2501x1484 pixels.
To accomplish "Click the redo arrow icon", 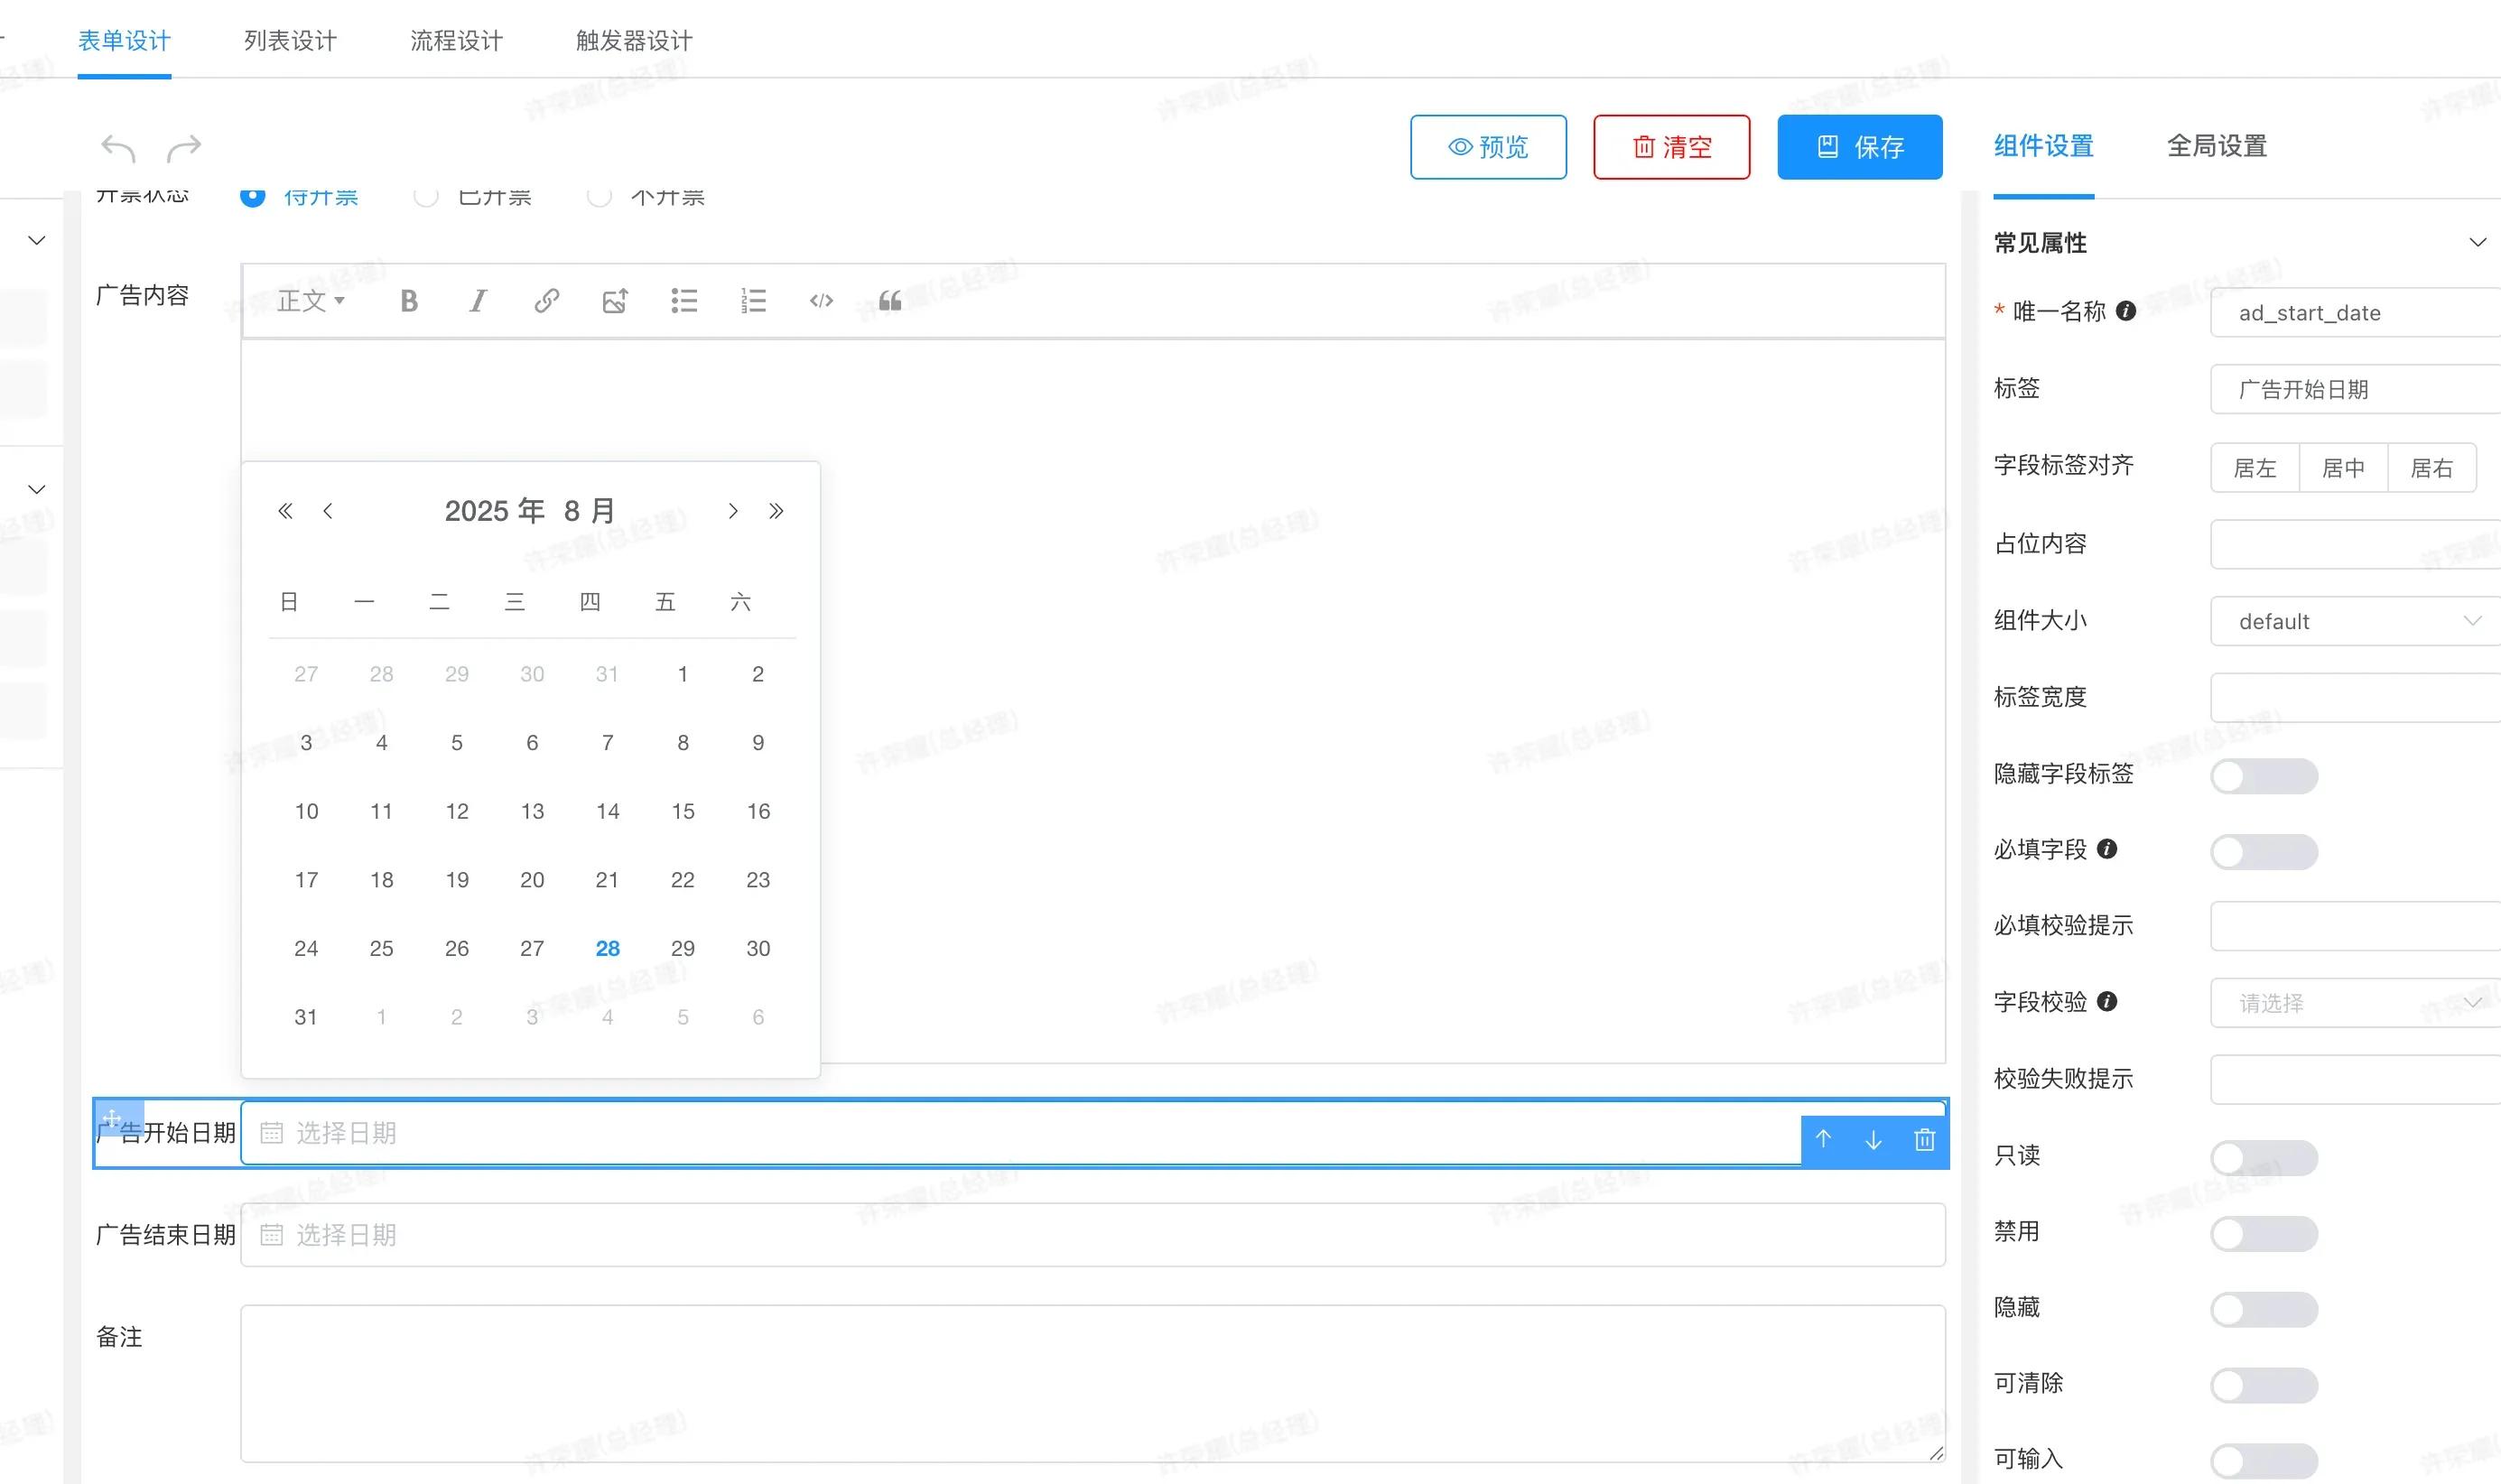I will (184, 148).
